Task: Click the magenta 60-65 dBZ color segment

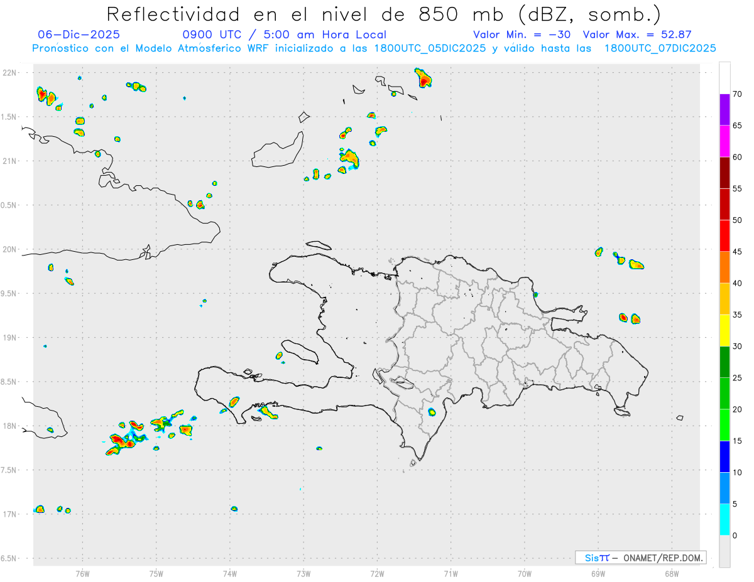Action: click(724, 141)
